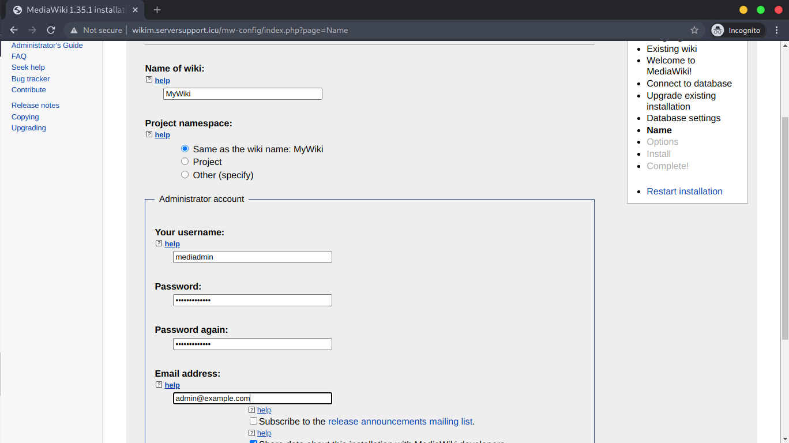Select the Project namespace radio option
Viewport: 789px width, 443px height.
click(185, 162)
